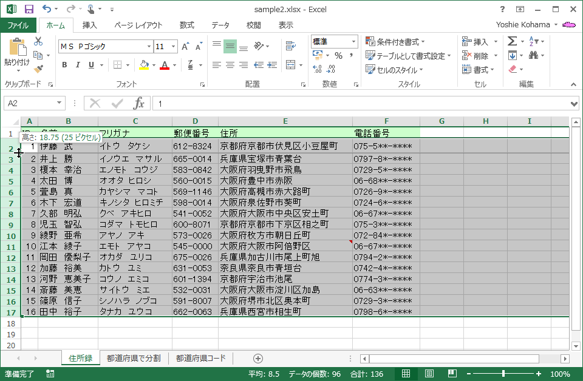The height and width of the screenshot is (381, 583).
Task: Open the ファイル tab
Action: click(18, 25)
